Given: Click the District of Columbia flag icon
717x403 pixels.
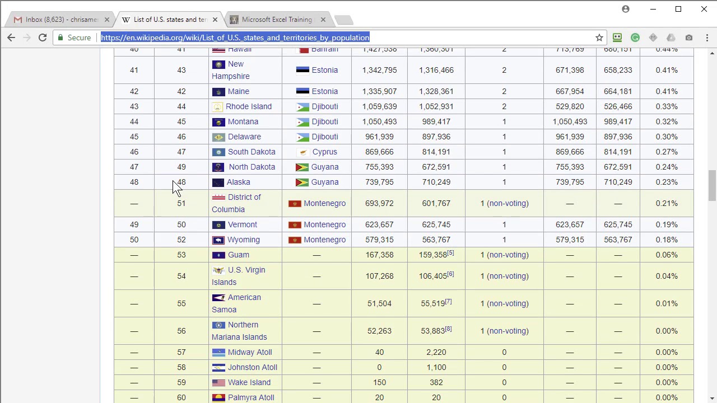Looking at the screenshot, I should tap(218, 197).
